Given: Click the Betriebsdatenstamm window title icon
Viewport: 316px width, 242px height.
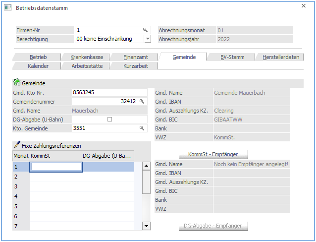Looking at the screenshot, I should point(8,8).
